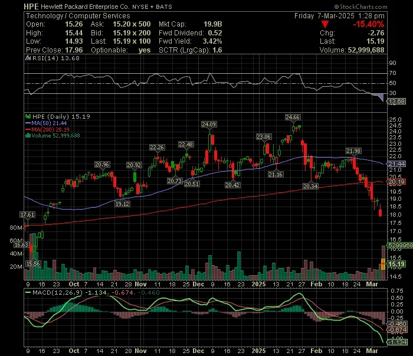The height and width of the screenshot is (356, 413).
Task: Click the Low value 14.93
Action: click(74, 41)
